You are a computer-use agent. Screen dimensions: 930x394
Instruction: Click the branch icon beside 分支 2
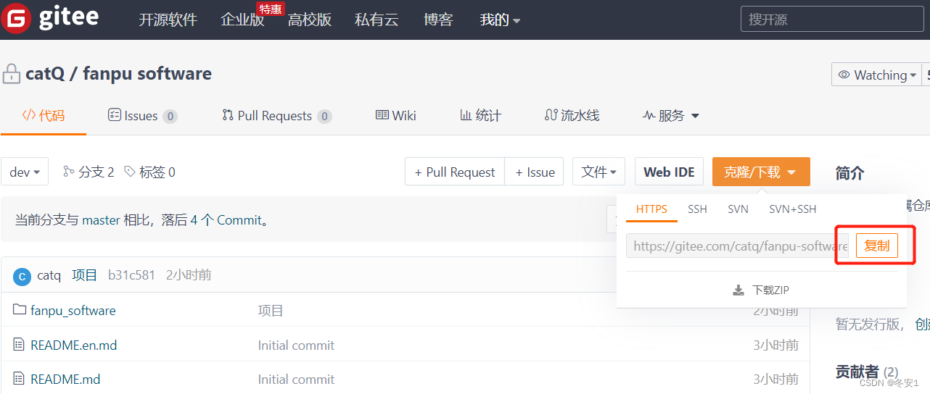(69, 172)
